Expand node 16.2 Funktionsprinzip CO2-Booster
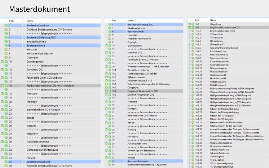 pos(106,74)
